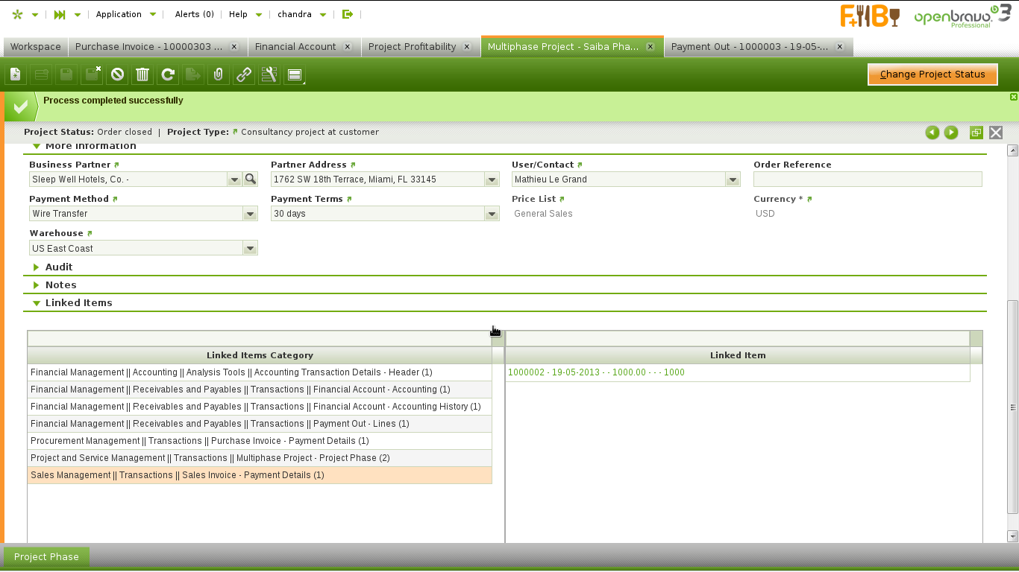Screen dimensions: 1019x572
Task: Click the chain link toolbar icon
Action: (x=244, y=74)
